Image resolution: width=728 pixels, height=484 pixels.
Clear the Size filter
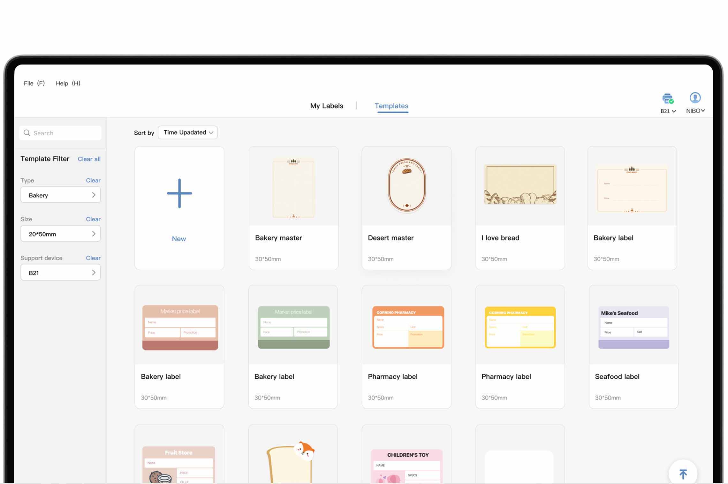93,219
